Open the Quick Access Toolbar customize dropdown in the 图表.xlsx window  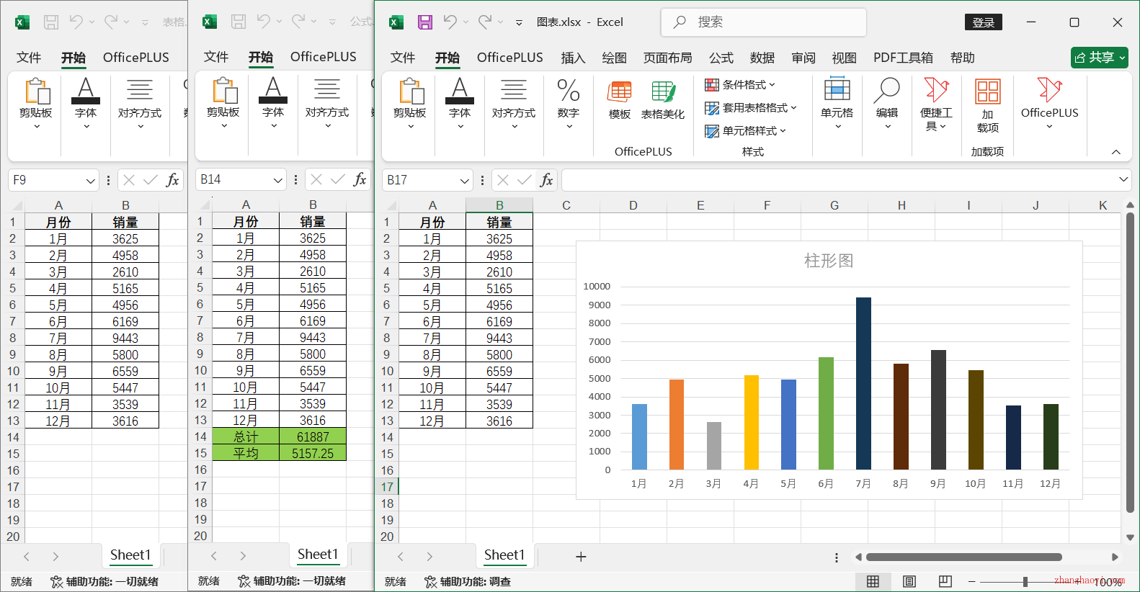pos(519,23)
